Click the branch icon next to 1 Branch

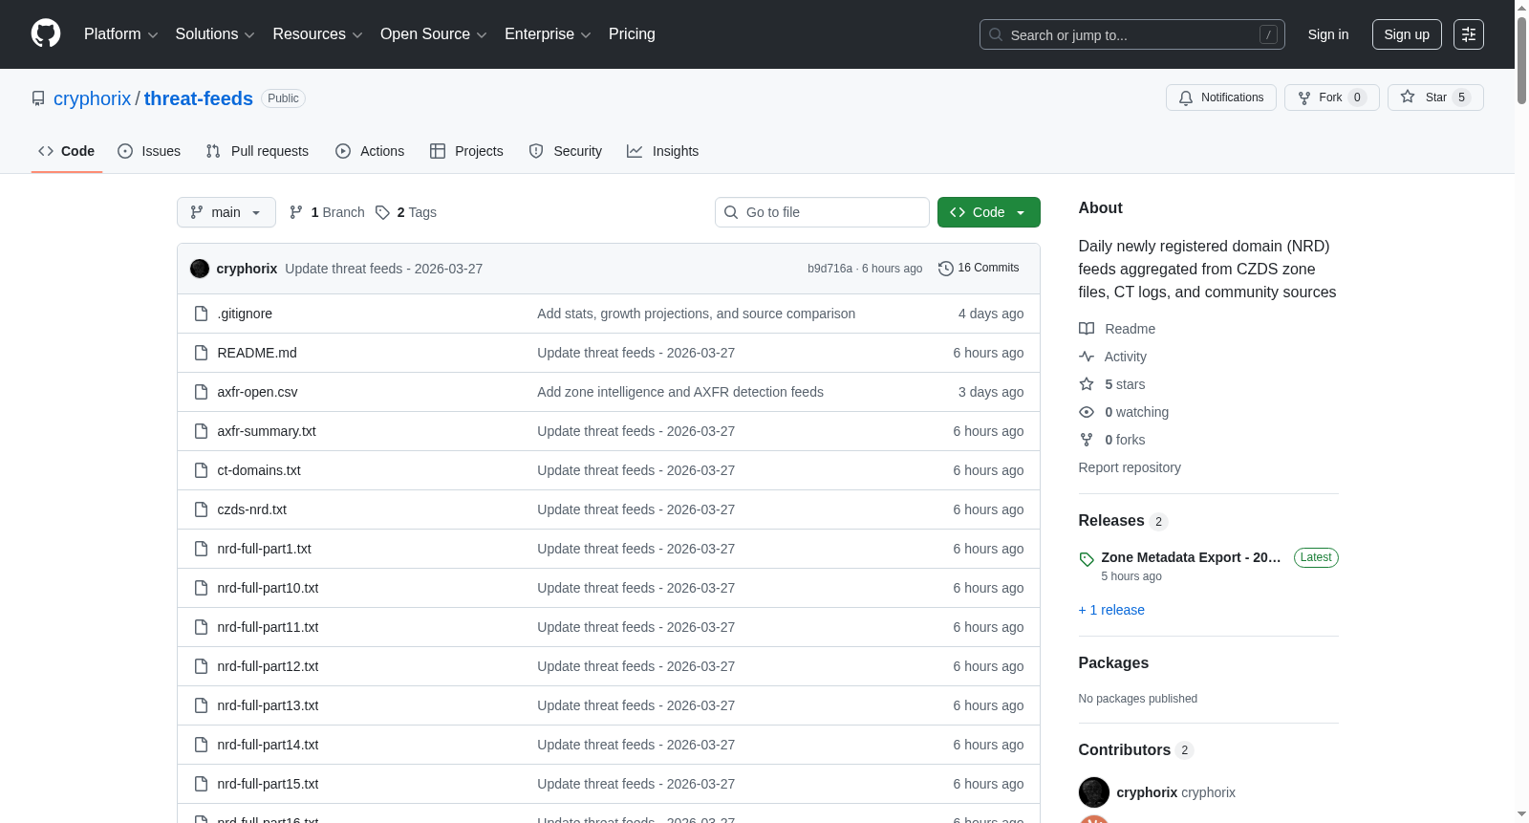pyautogui.click(x=296, y=212)
